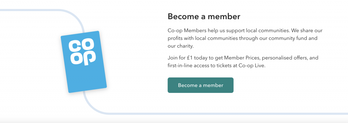This screenshot has height=123, width=348.
Task: Click the words personalised offers in the text
Action: pos(281,58)
